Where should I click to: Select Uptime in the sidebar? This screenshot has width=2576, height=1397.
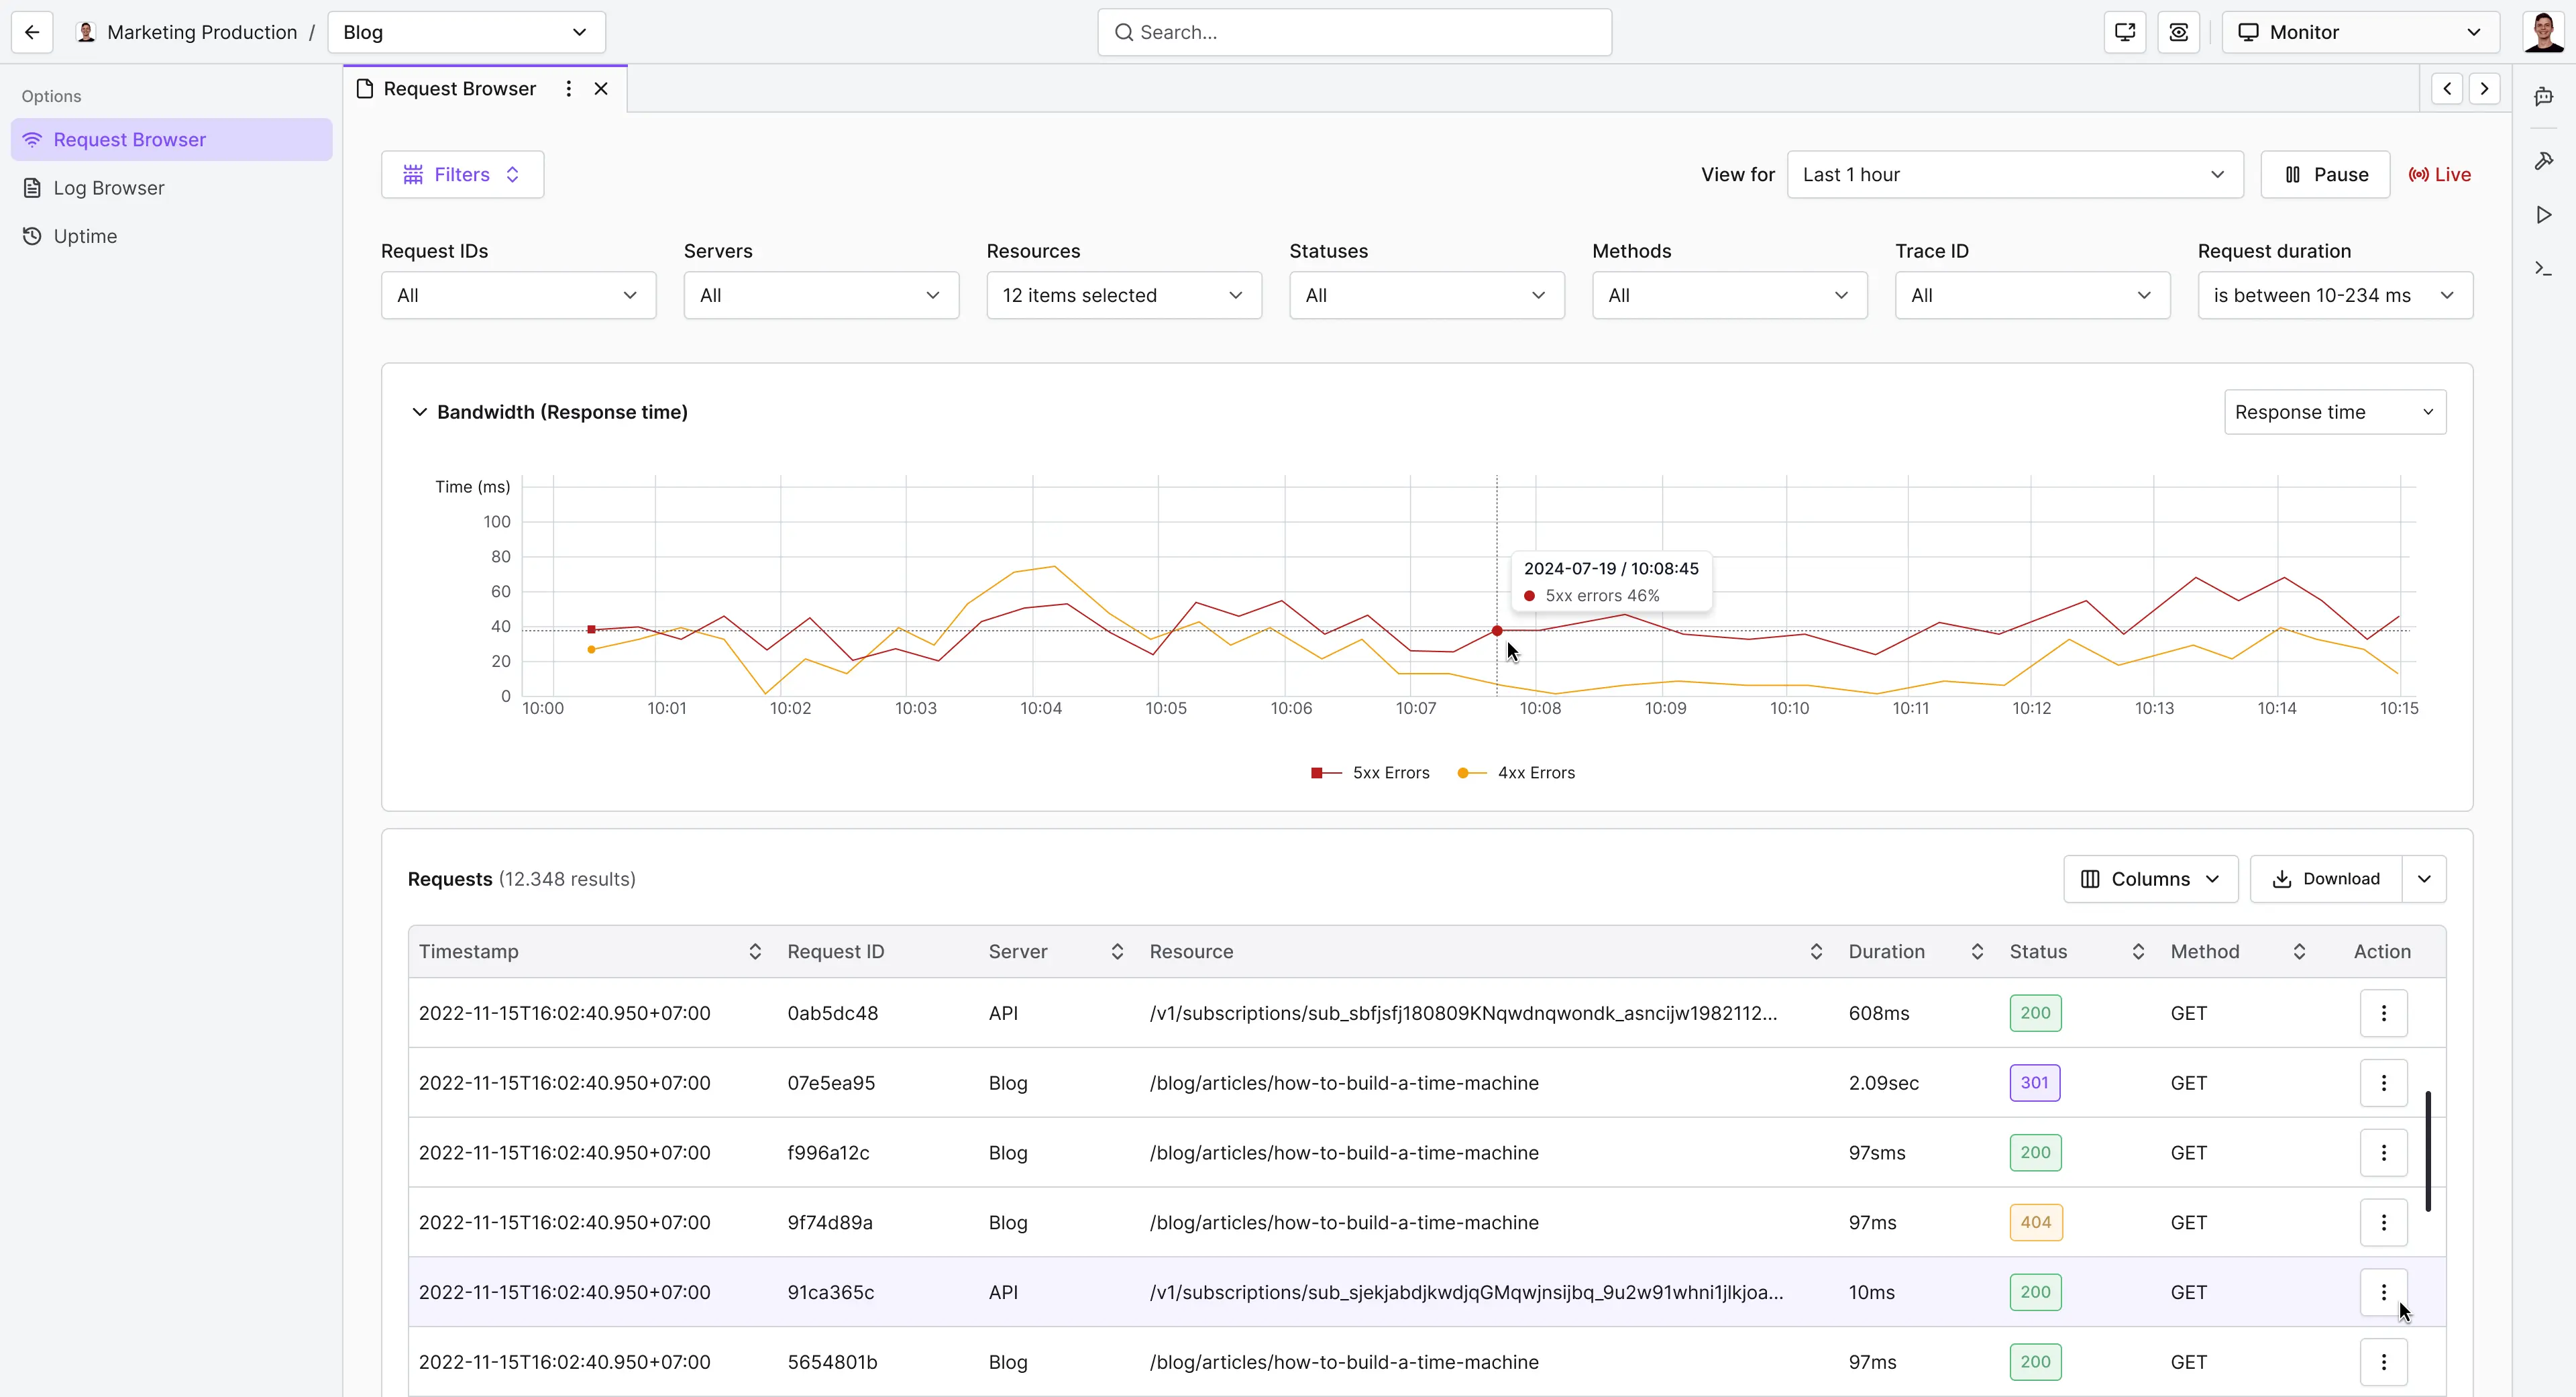[85, 236]
